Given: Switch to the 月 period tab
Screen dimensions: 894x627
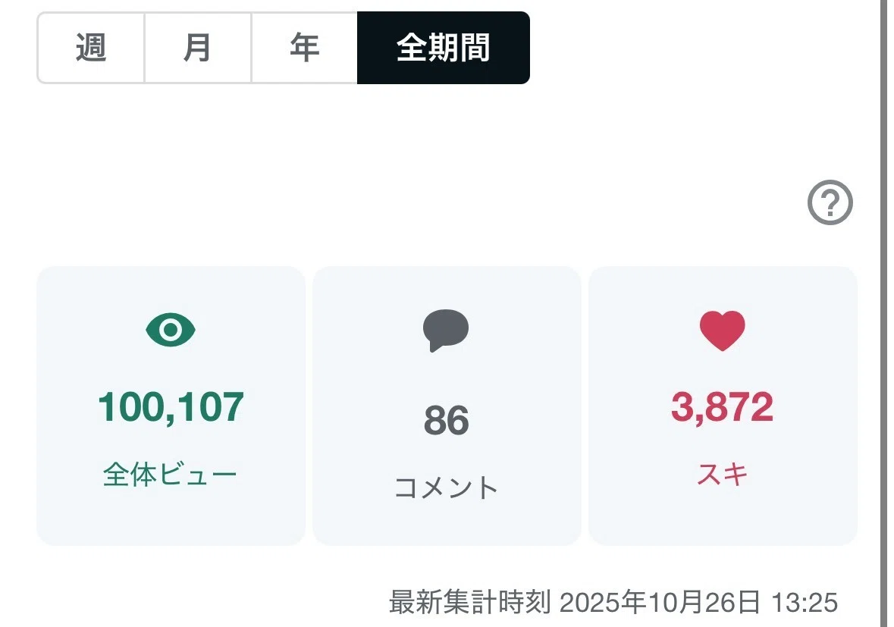Looking at the screenshot, I should (x=198, y=47).
